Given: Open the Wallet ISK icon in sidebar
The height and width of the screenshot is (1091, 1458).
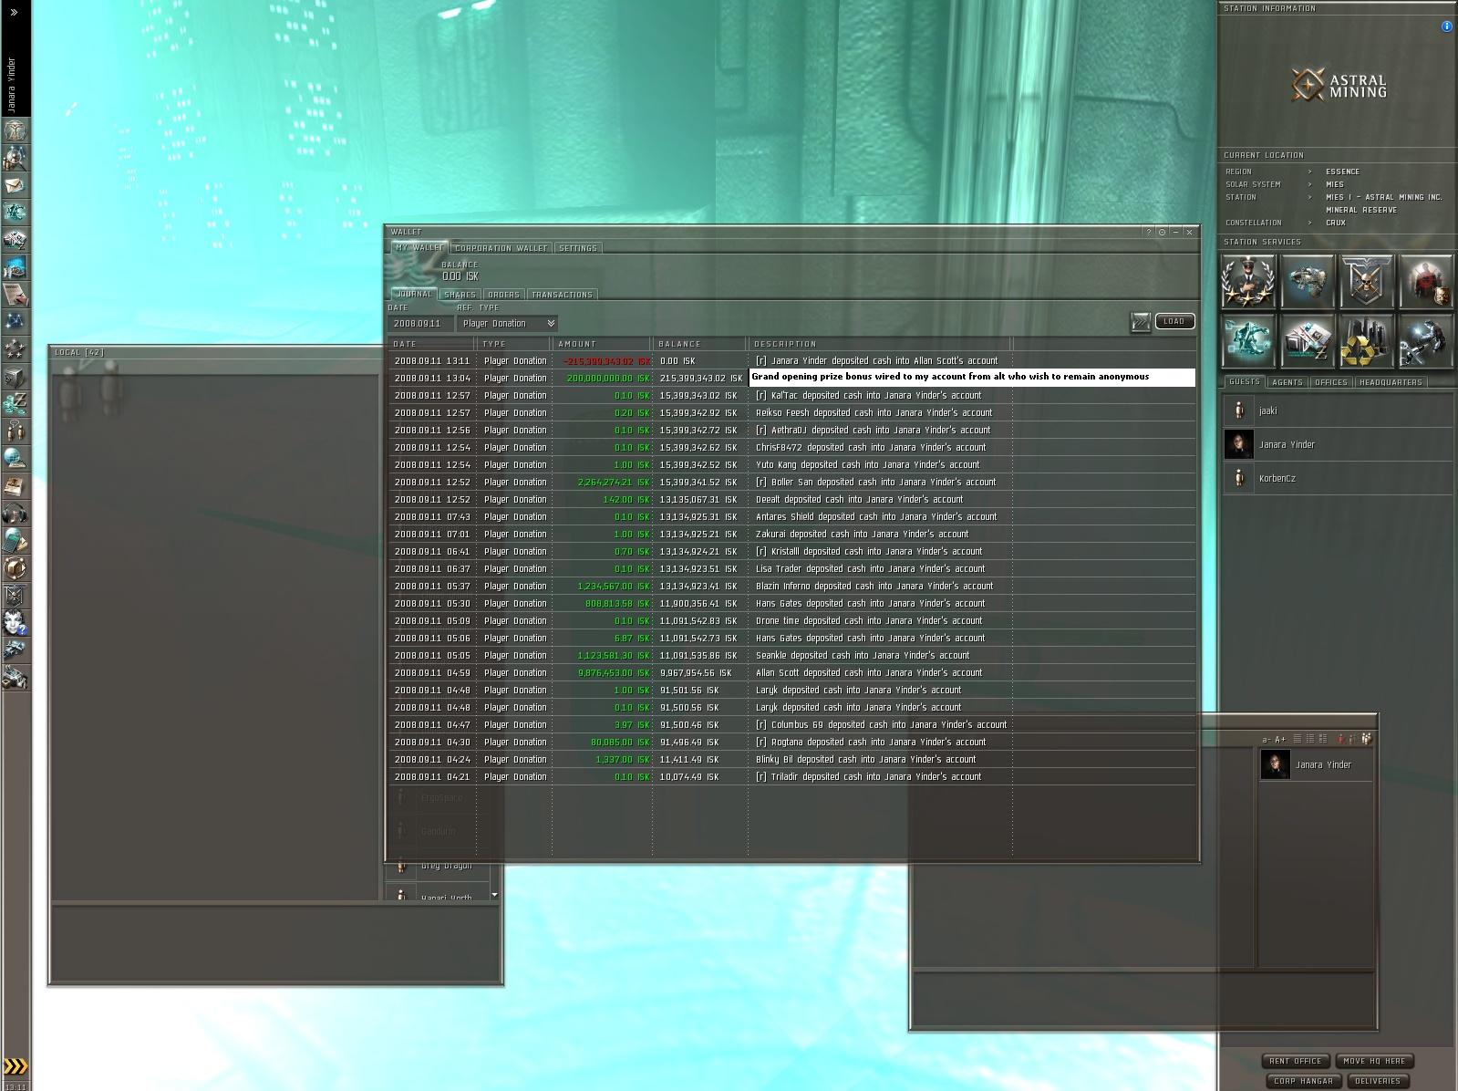Looking at the screenshot, I should [15, 404].
